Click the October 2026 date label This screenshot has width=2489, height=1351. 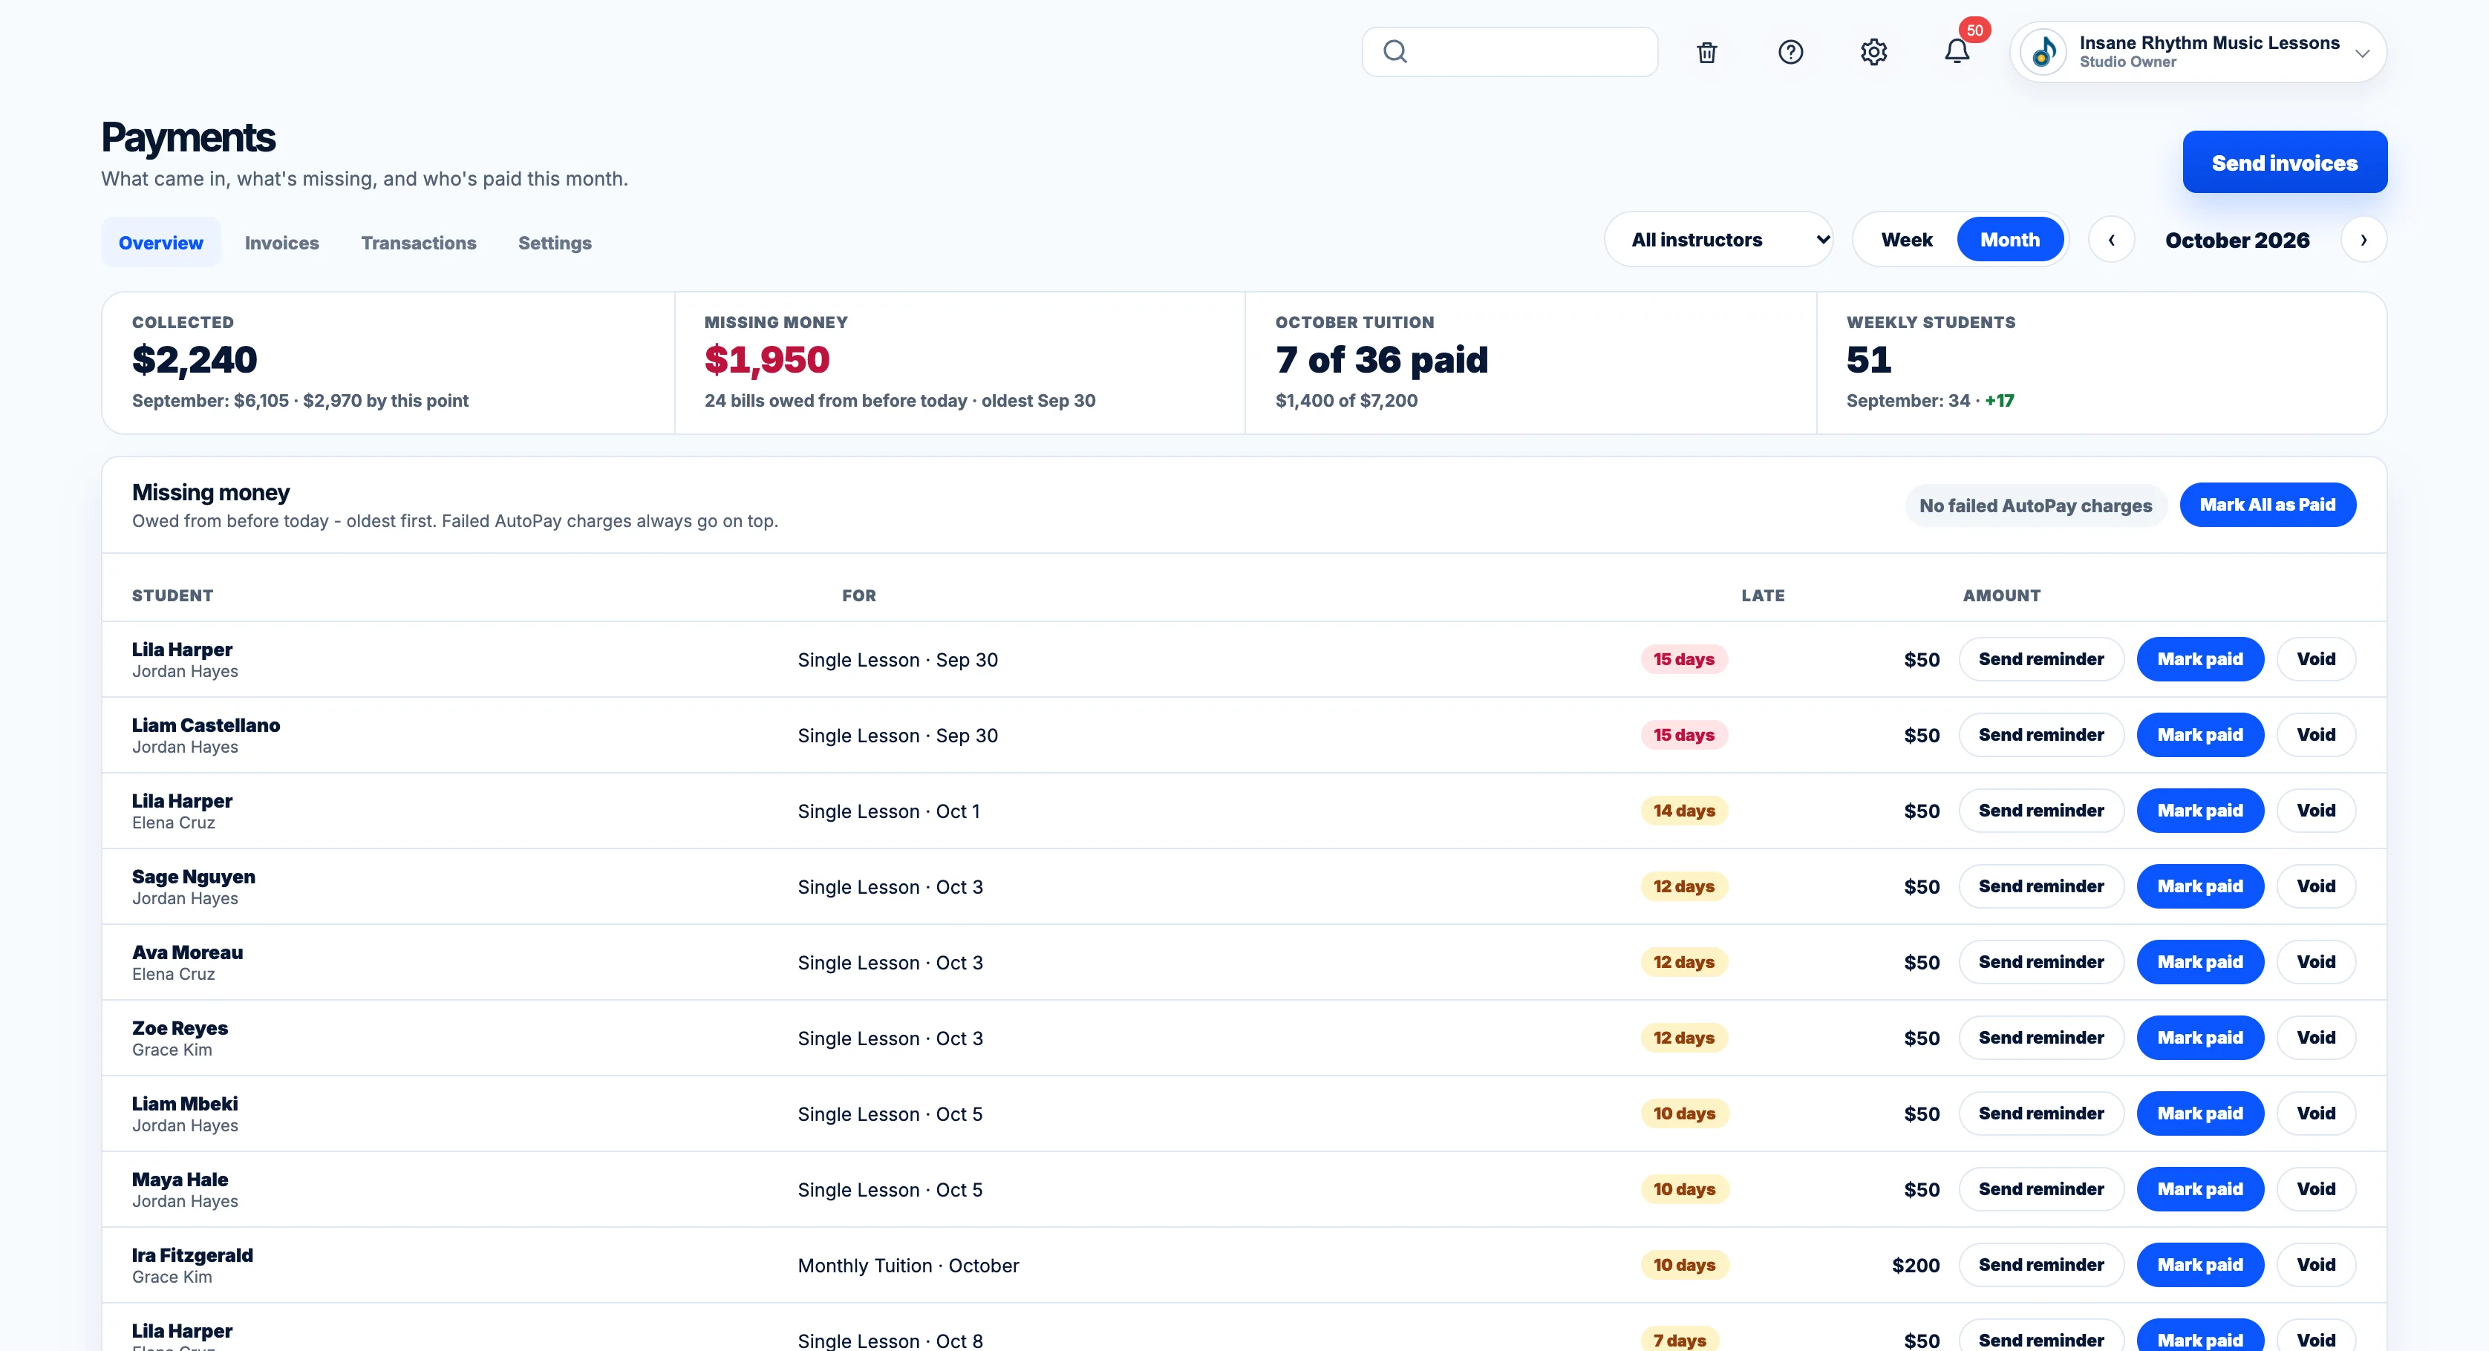[2237, 241]
